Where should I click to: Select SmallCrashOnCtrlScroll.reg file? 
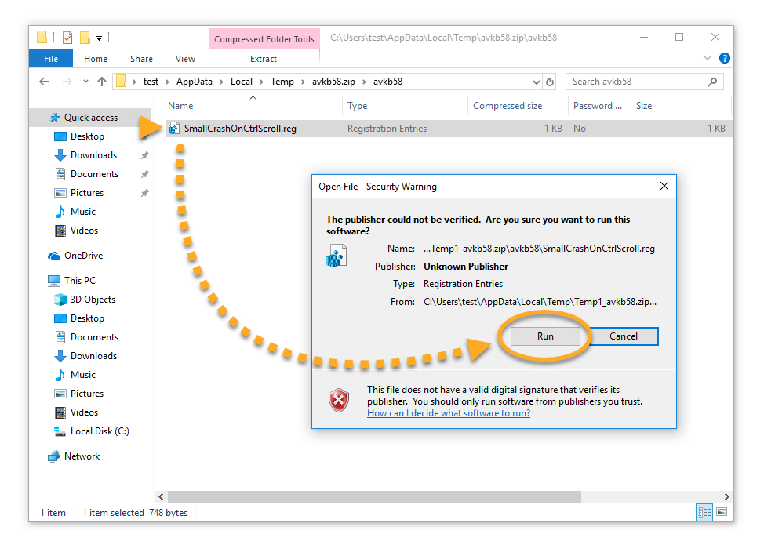448,129
